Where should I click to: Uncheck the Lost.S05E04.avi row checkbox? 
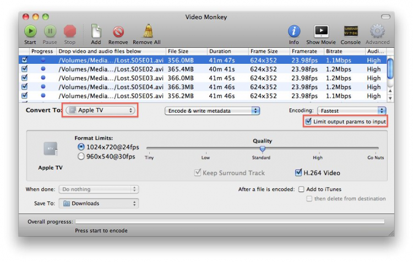(x=24, y=86)
